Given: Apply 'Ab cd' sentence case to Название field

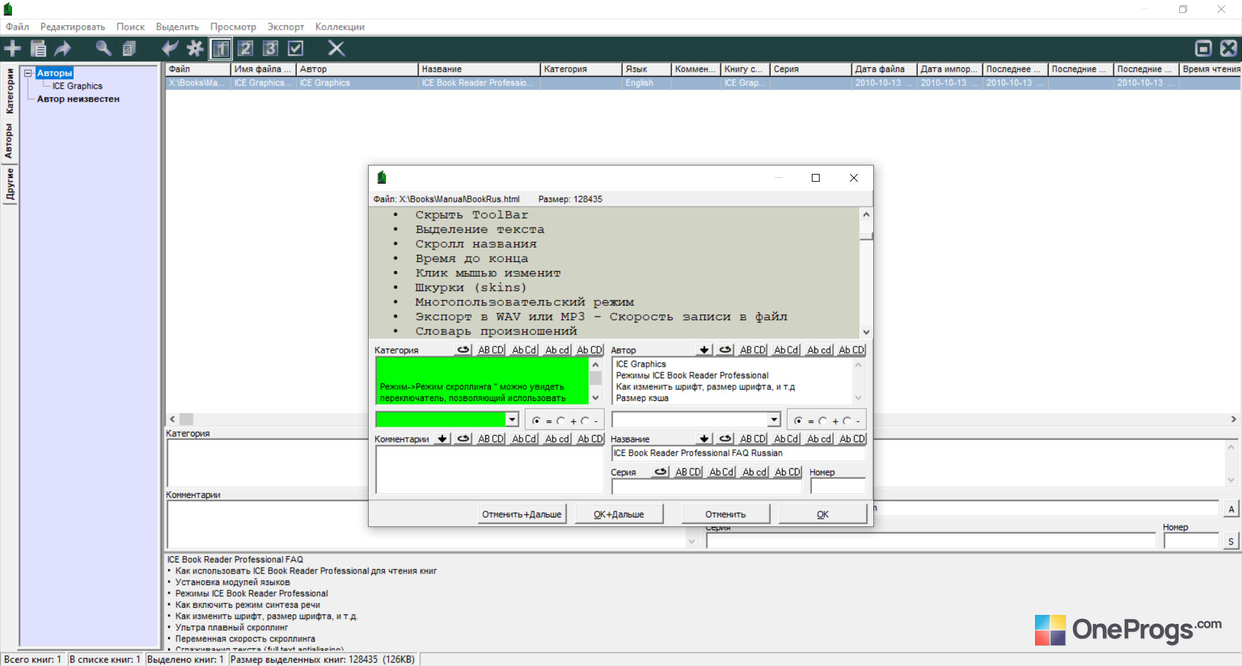Looking at the screenshot, I should (x=820, y=438).
